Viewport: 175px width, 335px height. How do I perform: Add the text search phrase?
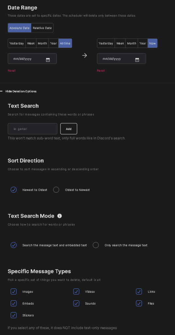click(x=69, y=129)
